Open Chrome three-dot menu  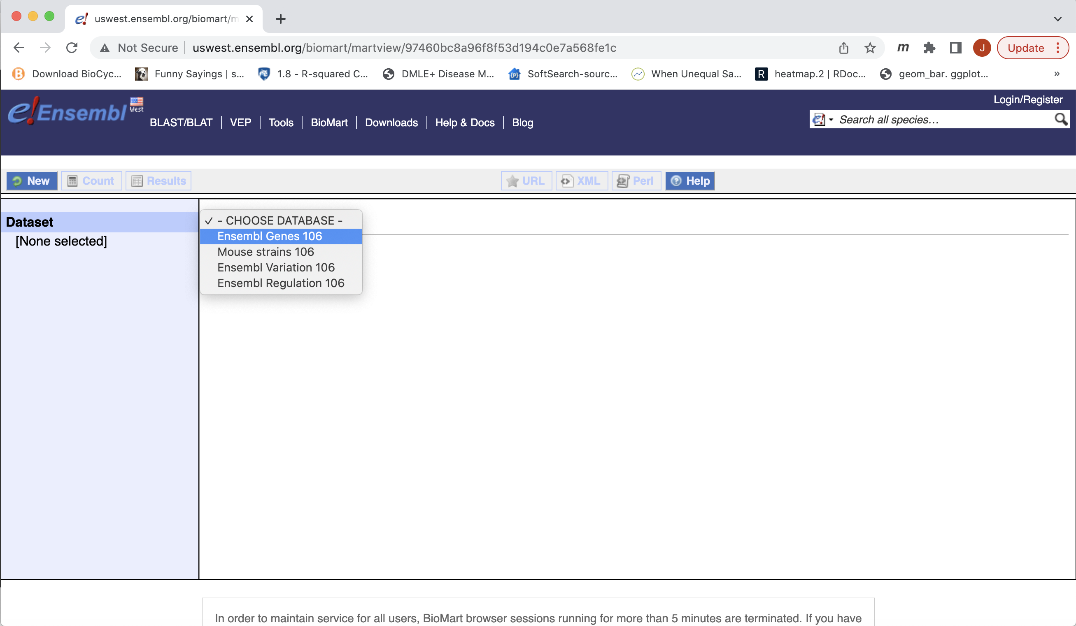1057,48
